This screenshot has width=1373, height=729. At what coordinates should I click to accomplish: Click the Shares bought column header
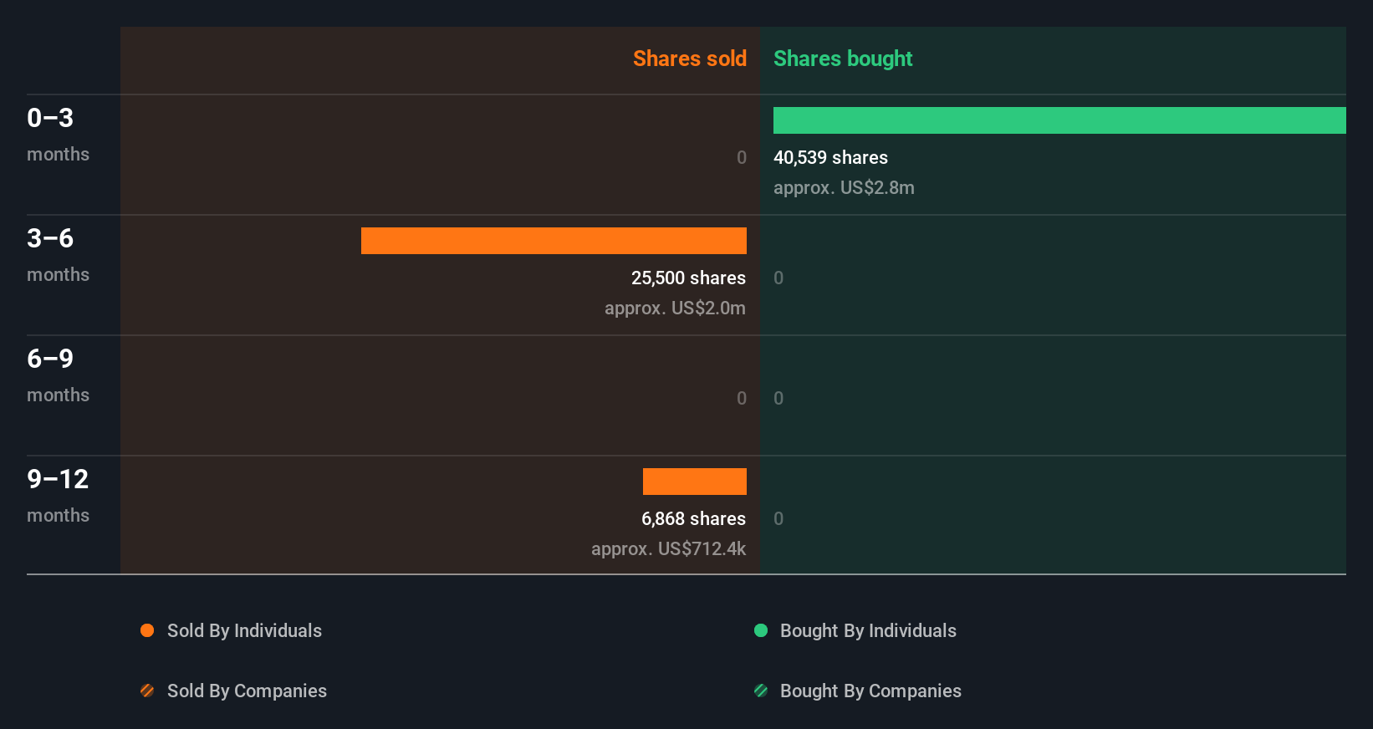tap(843, 59)
